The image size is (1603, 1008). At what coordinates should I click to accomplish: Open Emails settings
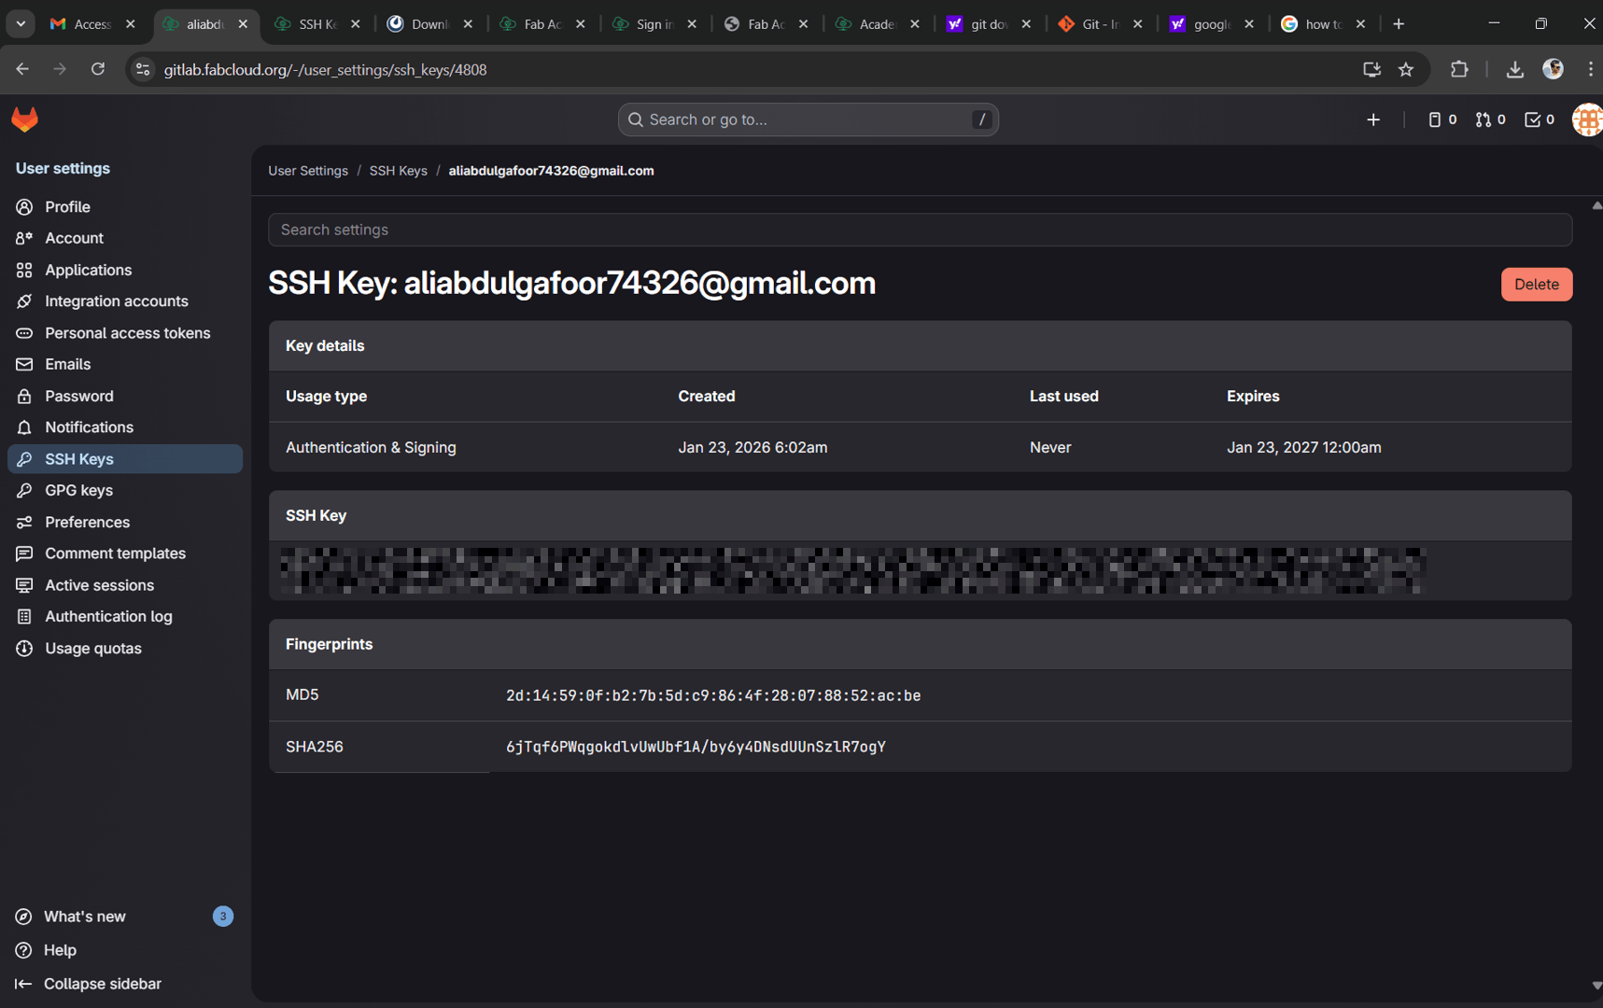tap(125, 364)
